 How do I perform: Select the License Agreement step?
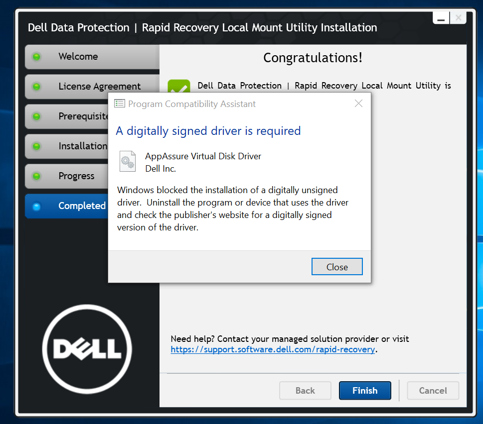click(x=92, y=87)
